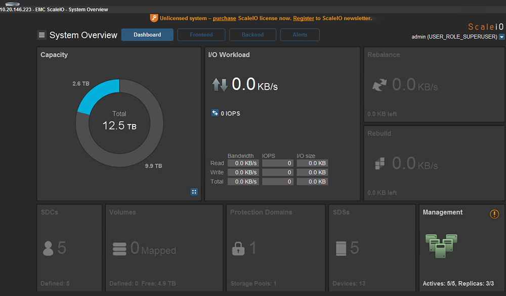Click the Write Bandwidth 0.0 KB/s cell

[243, 173]
